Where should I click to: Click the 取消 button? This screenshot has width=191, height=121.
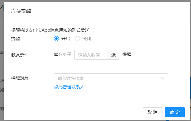click(x=153, y=112)
